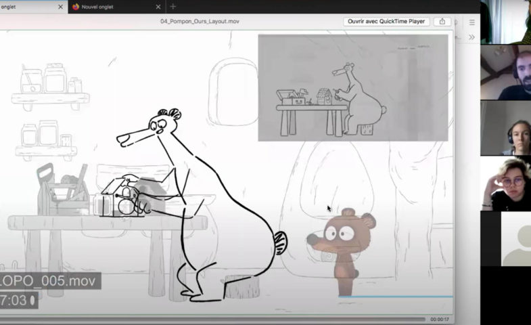
Task: Switch to the Nouvel onglet tab
Action: click(x=117, y=7)
